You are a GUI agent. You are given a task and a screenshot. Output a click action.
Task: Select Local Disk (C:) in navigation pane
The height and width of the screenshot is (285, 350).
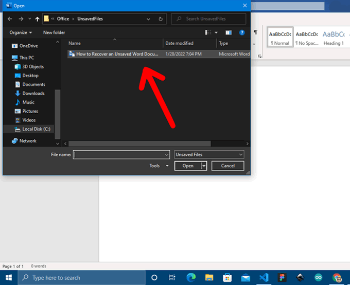(x=36, y=129)
